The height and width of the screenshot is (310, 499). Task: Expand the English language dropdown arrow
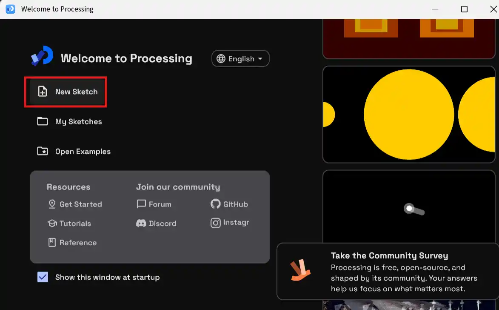(260, 59)
